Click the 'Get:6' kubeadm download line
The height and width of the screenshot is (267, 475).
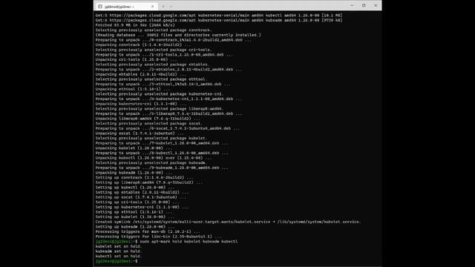pyautogui.click(x=219, y=20)
